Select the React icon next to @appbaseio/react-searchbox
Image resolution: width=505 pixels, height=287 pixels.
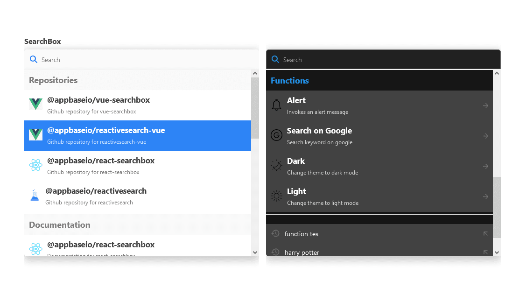click(35, 165)
